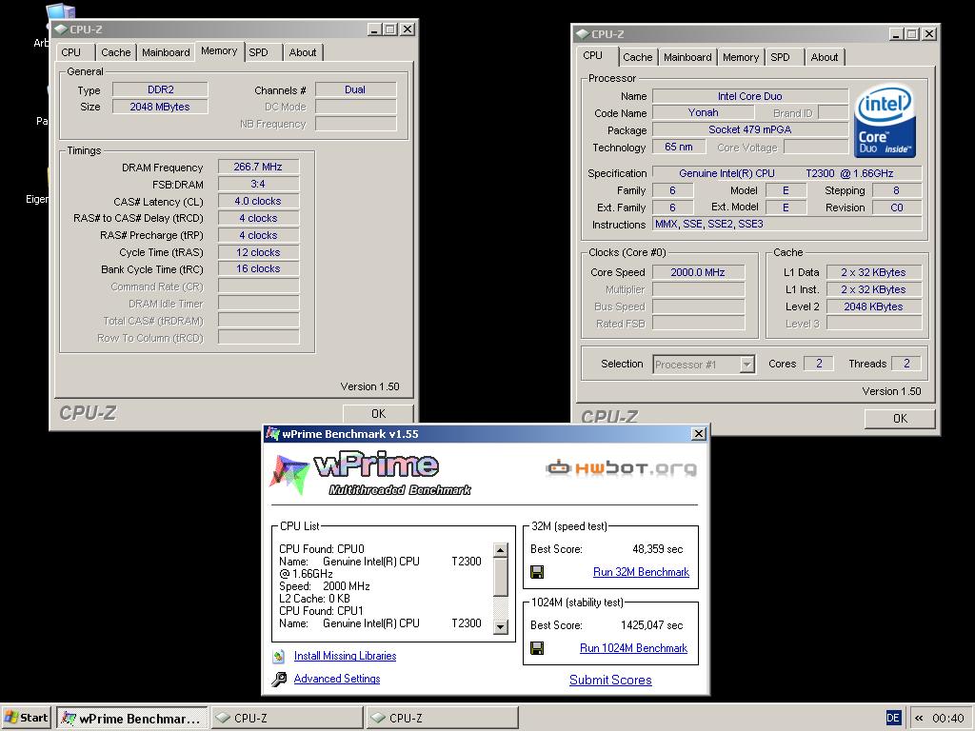This screenshot has height=731, width=975.
Task: Click the Level 2 cache value 2048 KBytes
Action: [873, 306]
